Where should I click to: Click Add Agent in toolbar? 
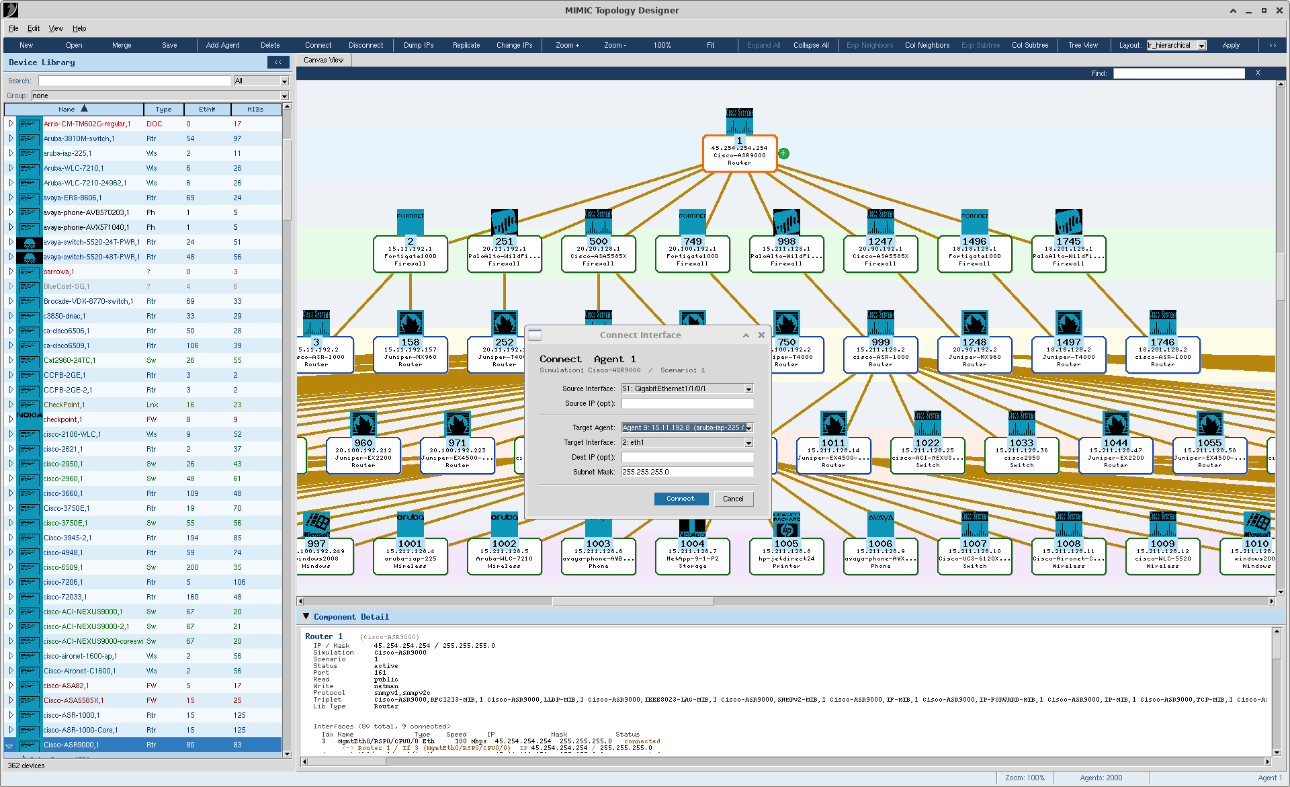tap(222, 46)
